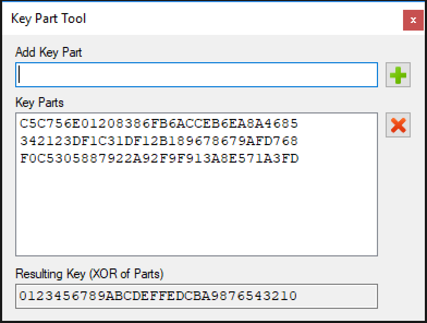Screen dimensions: 427x323
Task: Place cursor in the empty key part textbox
Action: [x=196, y=75]
